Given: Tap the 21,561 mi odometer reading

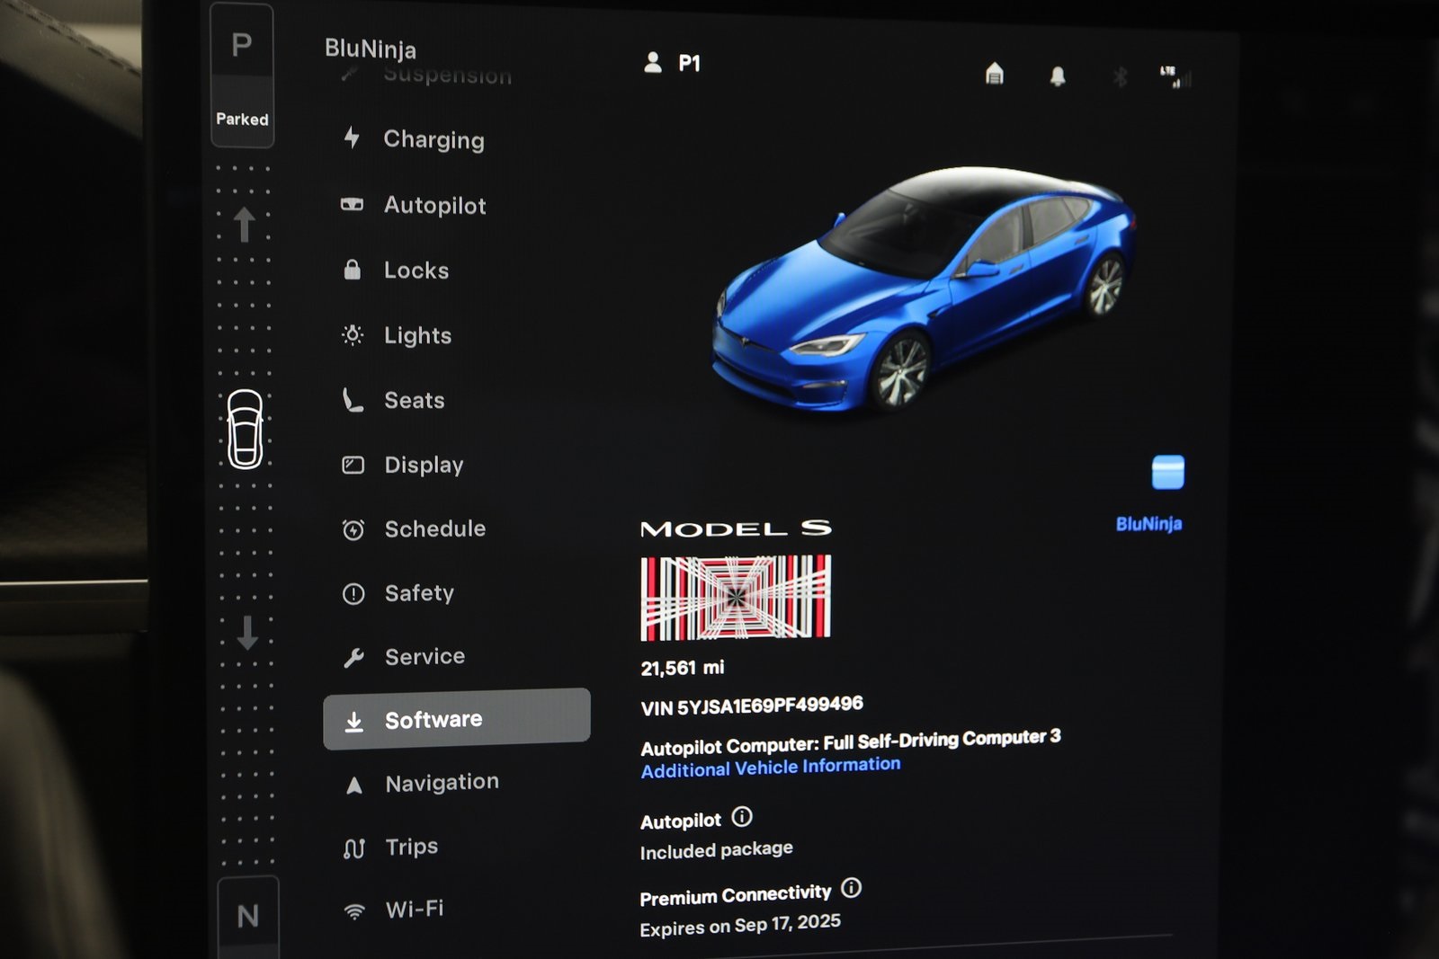Looking at the screenshot, I should tap(683, 668).
